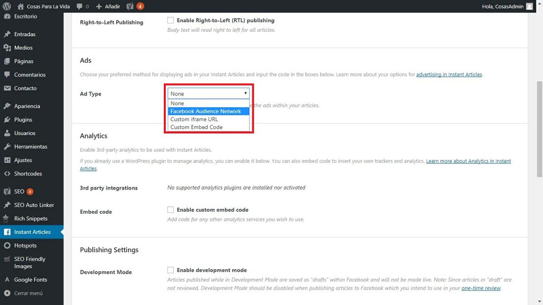Click the Contacto envelope icon
This screenshot has height=305, width=543.
(7, 88)
